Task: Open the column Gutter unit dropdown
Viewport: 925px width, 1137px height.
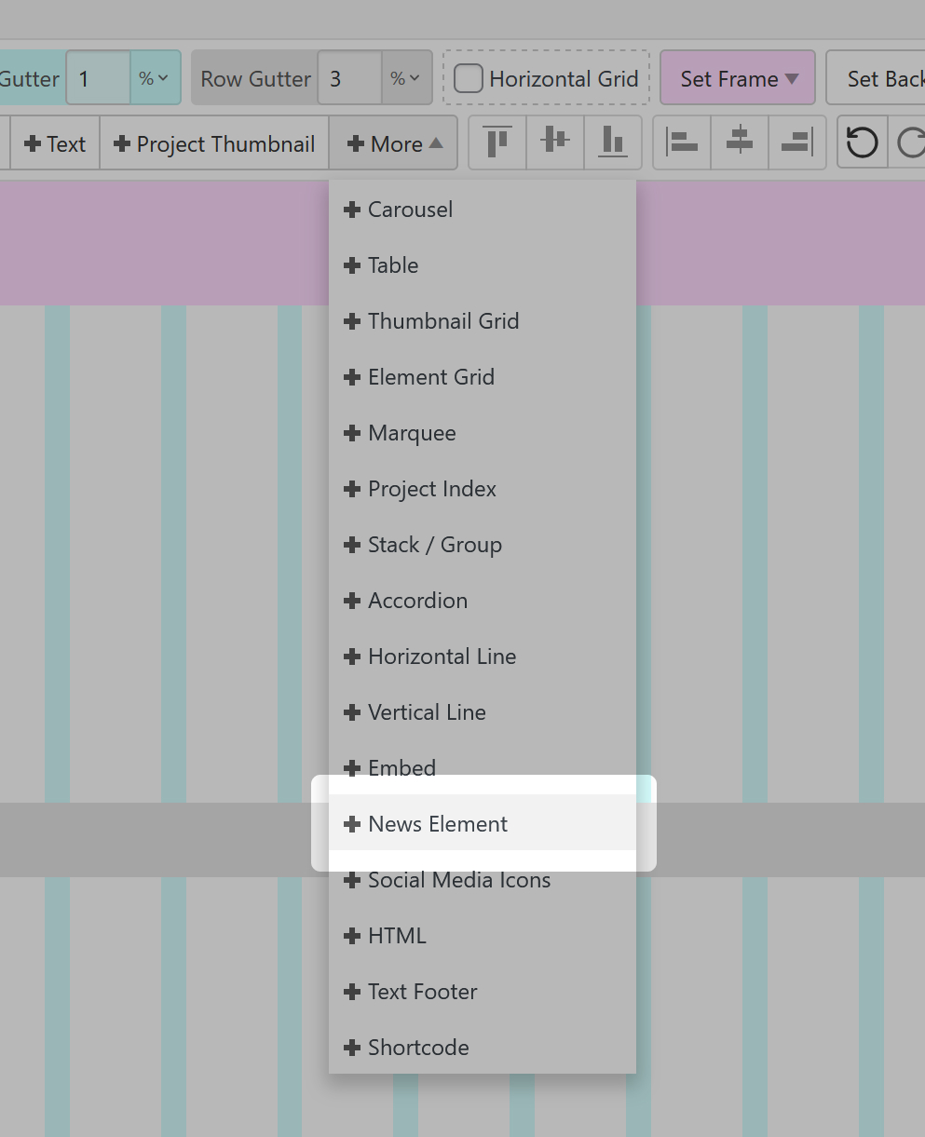Action: 155,79
